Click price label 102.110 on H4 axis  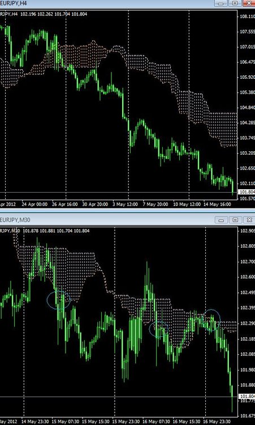[x=247, y=184]
